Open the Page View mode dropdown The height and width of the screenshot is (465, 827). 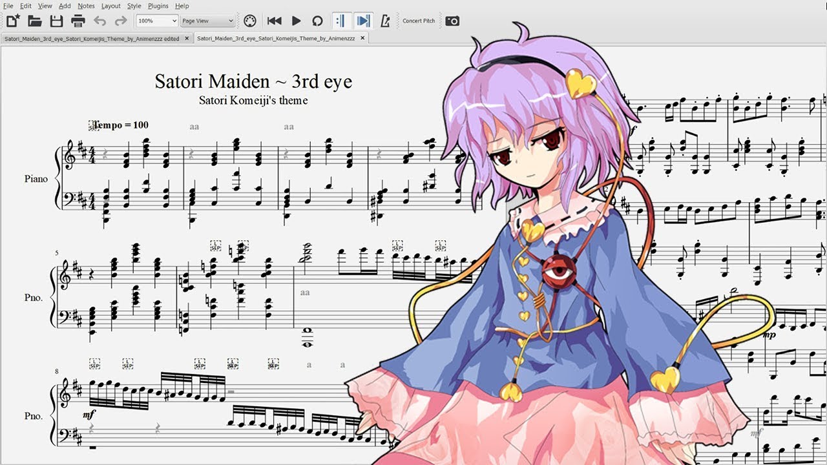click(x=207, y=21)
